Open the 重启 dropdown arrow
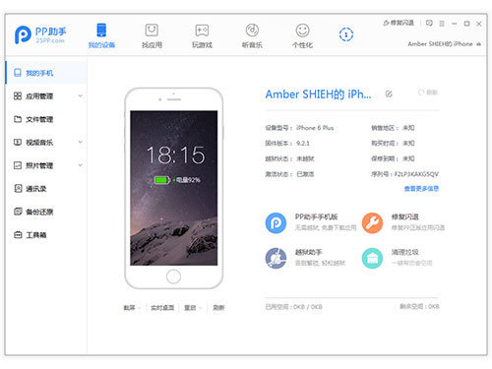This screenshot has width=492, height=369. pyautogui.click(x=201, y=308)
